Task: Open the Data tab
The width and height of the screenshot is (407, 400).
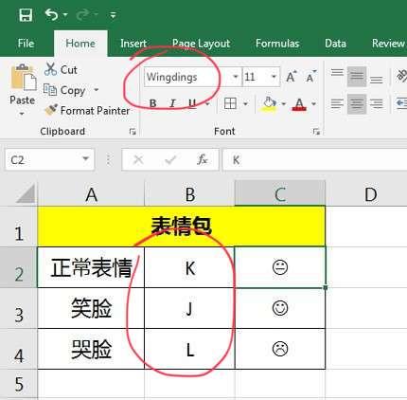Action: coord(335,44)
